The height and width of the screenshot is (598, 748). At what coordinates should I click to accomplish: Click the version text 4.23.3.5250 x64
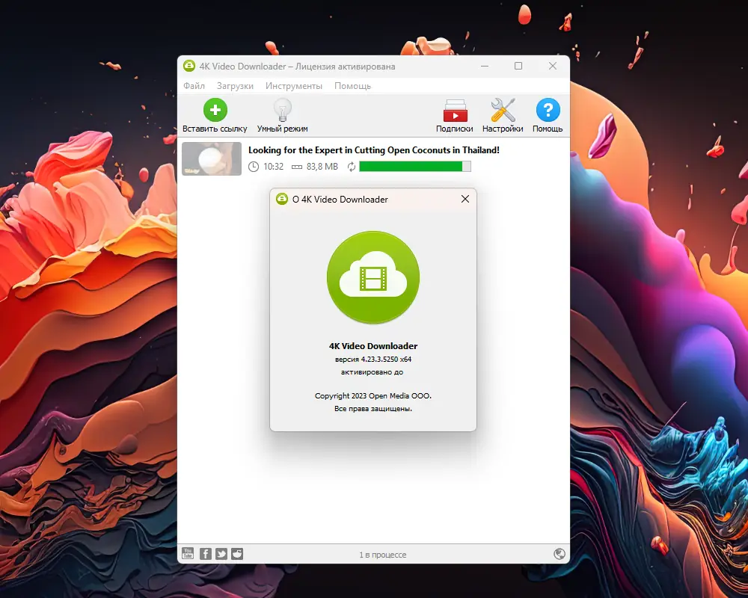373,360
